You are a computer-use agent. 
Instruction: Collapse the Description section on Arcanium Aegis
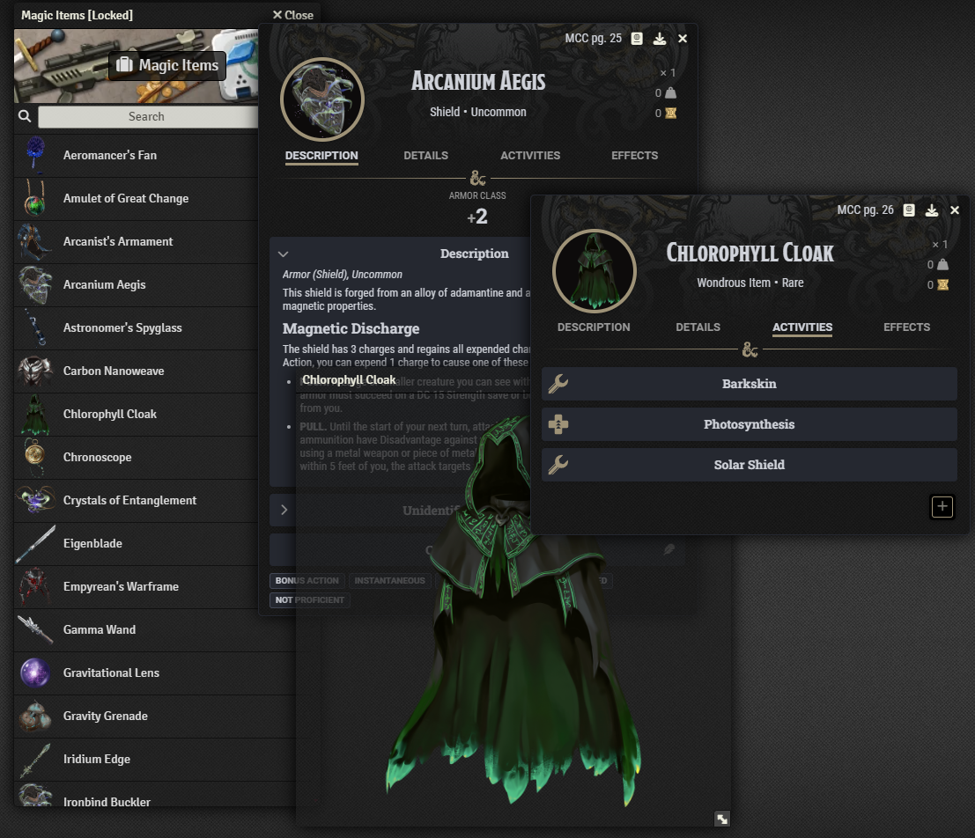click(x=284, y=254)
